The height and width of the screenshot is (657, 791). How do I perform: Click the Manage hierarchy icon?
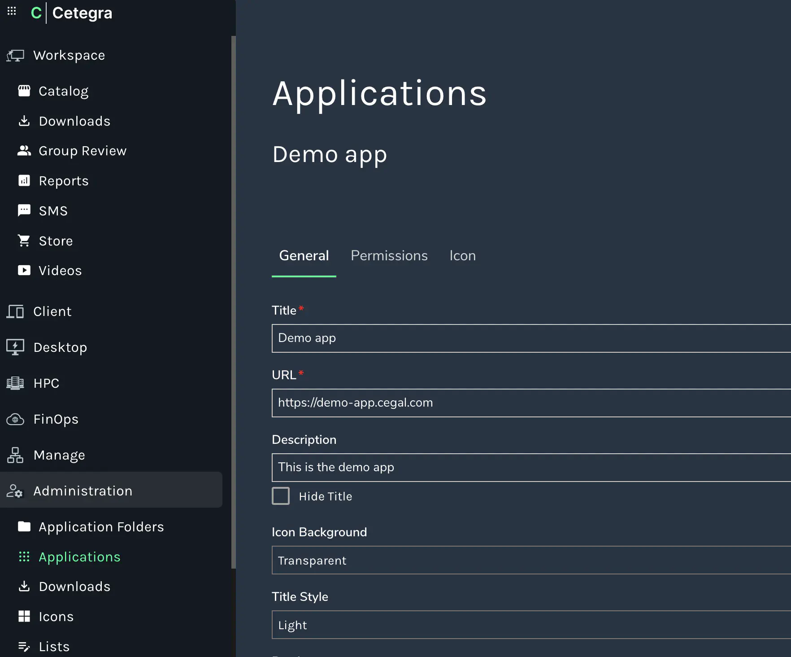click(15, 455)
